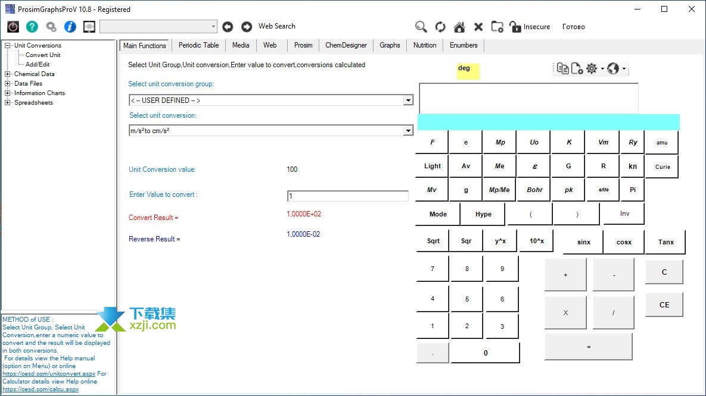706x396 pixels.
Task: Open the gear icon's dropdown arrow
Action: (x=602, y=69)
